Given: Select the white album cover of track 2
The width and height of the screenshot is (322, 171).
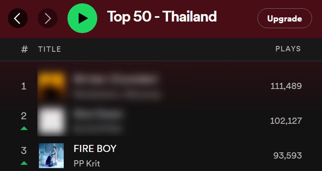Looking at the screenshot, I should click(52, 120).
